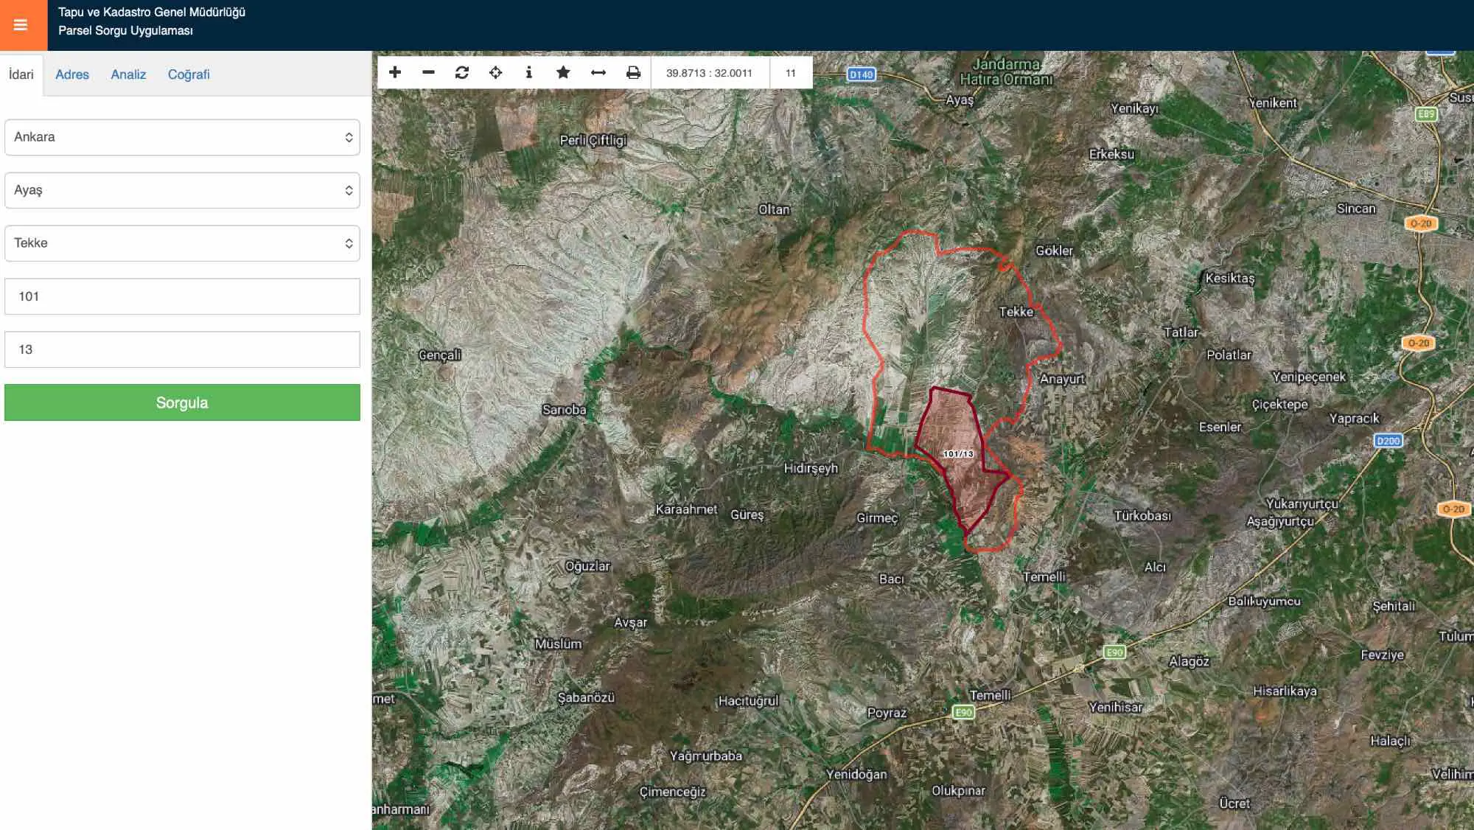Click the zoom level value 11
Screen dimensions: 1474x830
[x=791, y=73]
